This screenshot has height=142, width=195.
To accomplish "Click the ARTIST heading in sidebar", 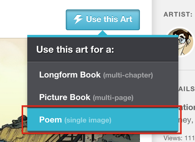I will point(178,14).
